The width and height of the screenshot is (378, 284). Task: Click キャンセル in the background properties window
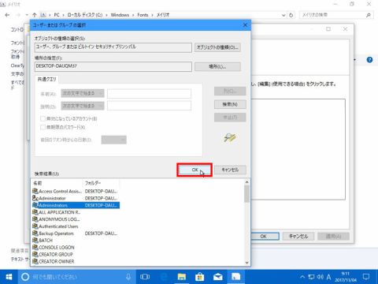pyautogui.click(x=298, y=236)
